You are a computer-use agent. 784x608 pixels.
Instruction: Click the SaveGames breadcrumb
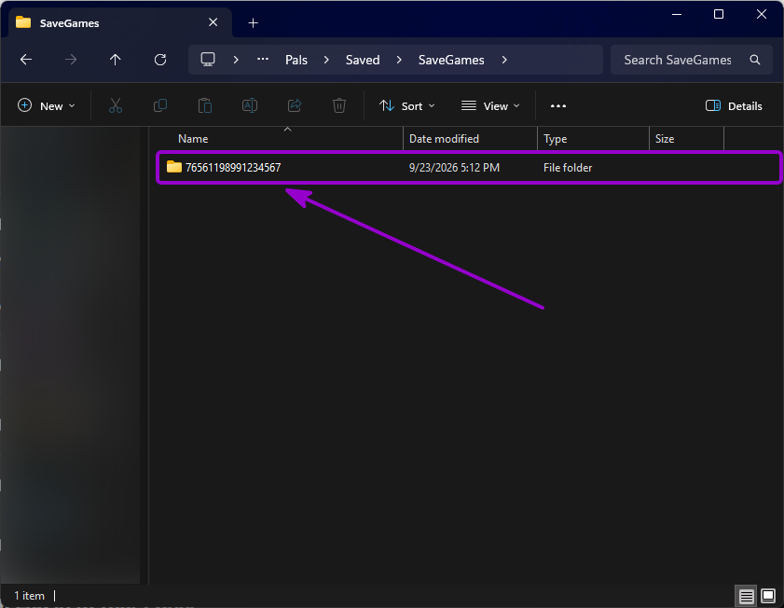pyautogui.click(x=451, y=60)
